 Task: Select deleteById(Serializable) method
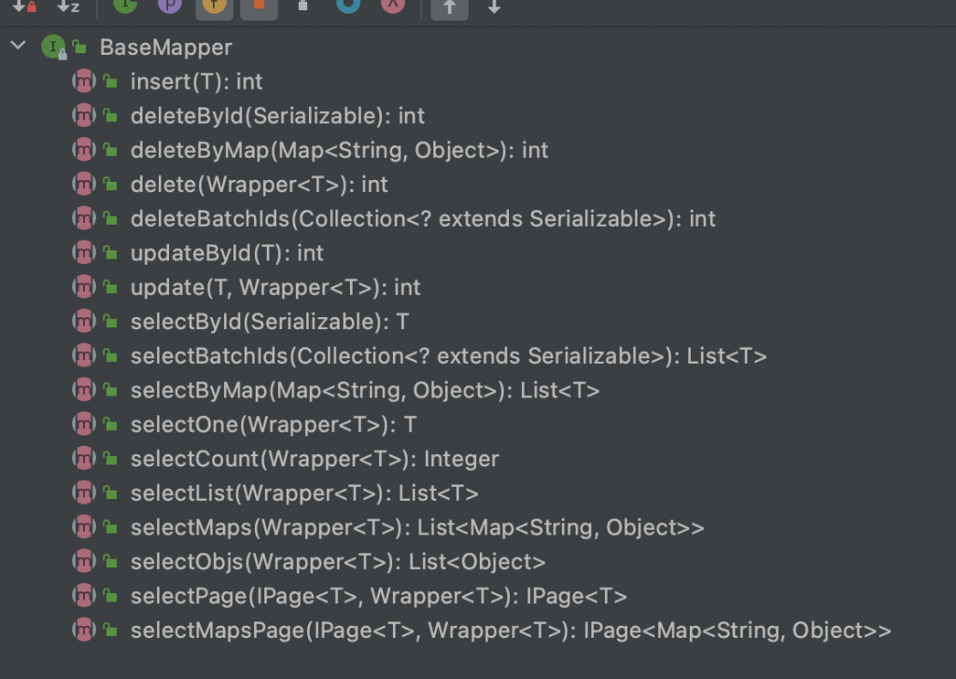click(x=277, y=116)
